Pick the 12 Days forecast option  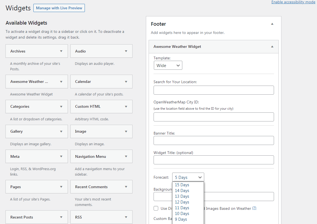tap(182, 202)
